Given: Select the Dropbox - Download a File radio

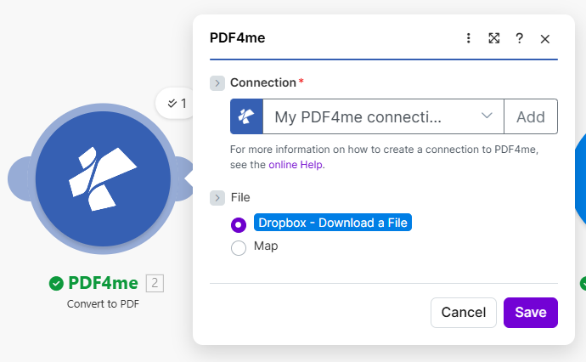Looking at the screenshot, I should click(x=239, y=224).
